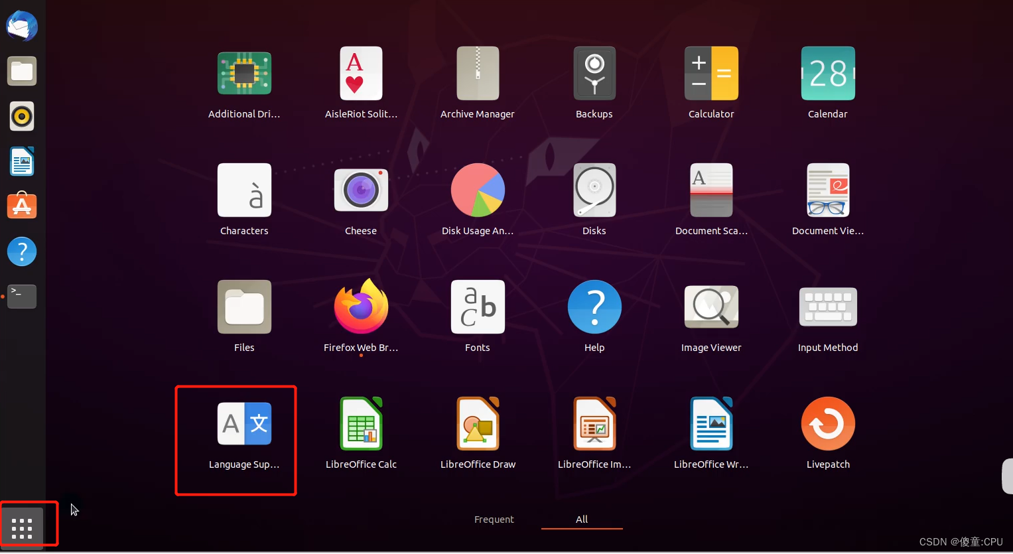Open Document Scanner

click(x=711, y=190)
